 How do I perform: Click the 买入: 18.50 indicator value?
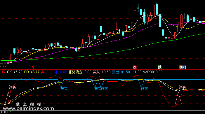click(102, 72)
